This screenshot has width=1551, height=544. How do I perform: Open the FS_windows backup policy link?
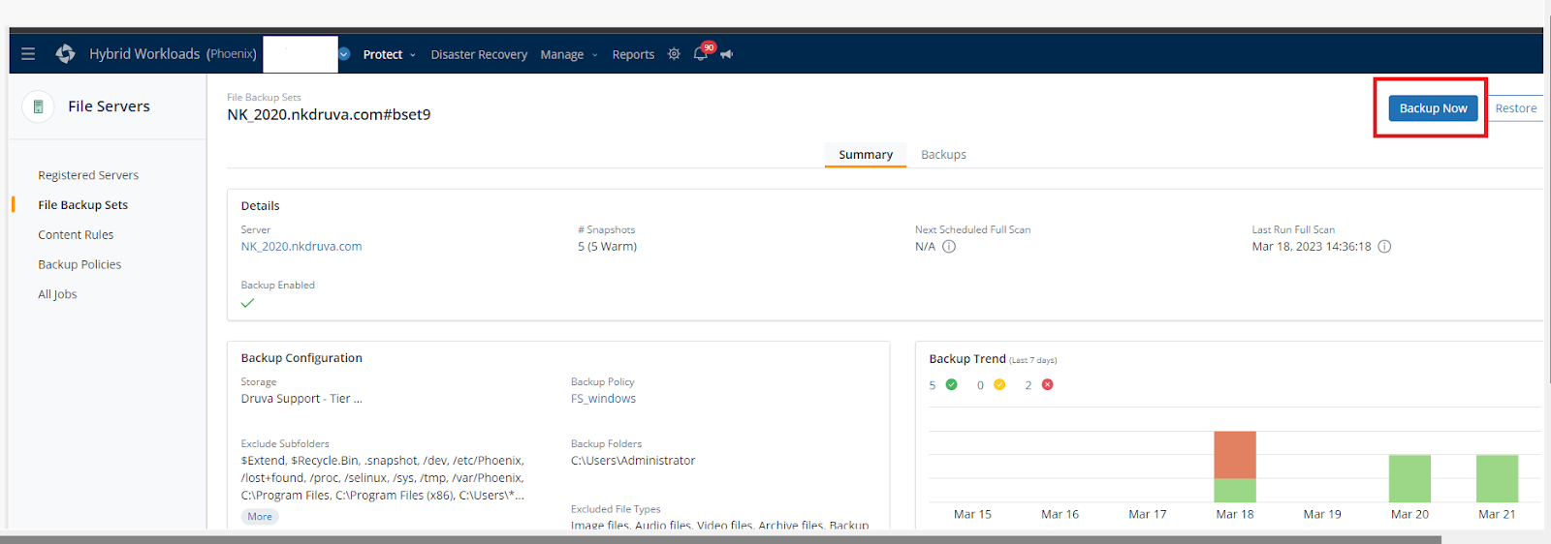point(603,399)
